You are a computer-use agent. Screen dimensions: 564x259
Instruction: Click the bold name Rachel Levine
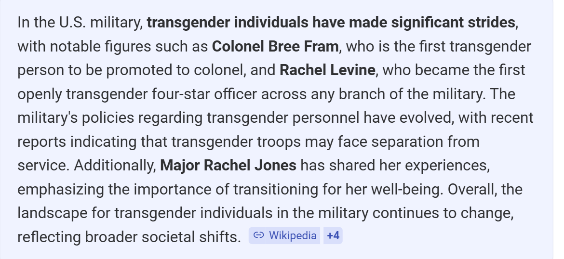point(327,70)
